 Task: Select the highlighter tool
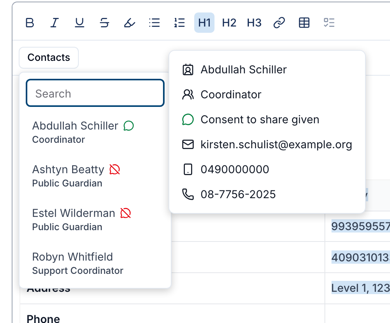[129, 23]
